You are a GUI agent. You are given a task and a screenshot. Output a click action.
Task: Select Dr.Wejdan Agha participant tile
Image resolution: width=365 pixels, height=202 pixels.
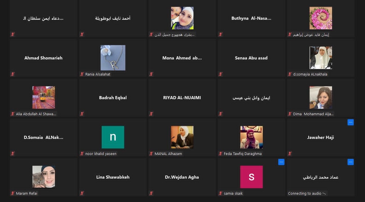182,177
